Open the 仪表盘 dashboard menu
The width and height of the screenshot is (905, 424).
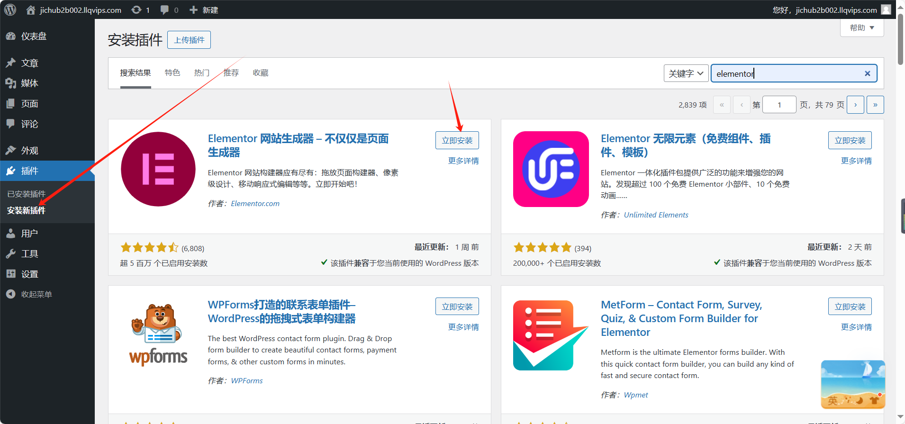click(47, 36)
